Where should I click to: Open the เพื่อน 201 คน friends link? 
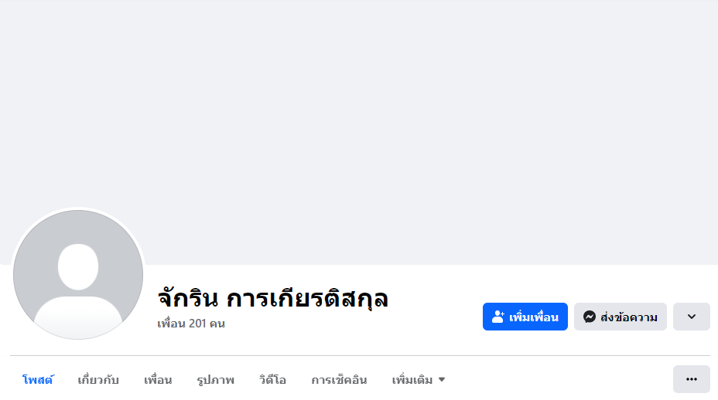pyautogui.click(x=191, y=324)
